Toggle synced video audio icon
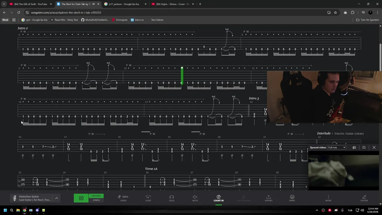Image resolution: width=382 pixels, height=215 pixels. [354, 148]
